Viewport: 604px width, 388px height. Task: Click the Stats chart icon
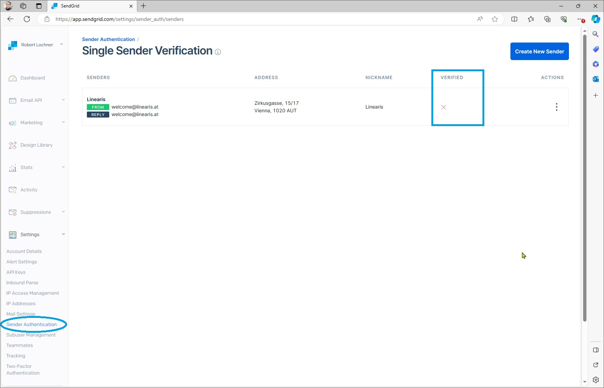point(13,168)
